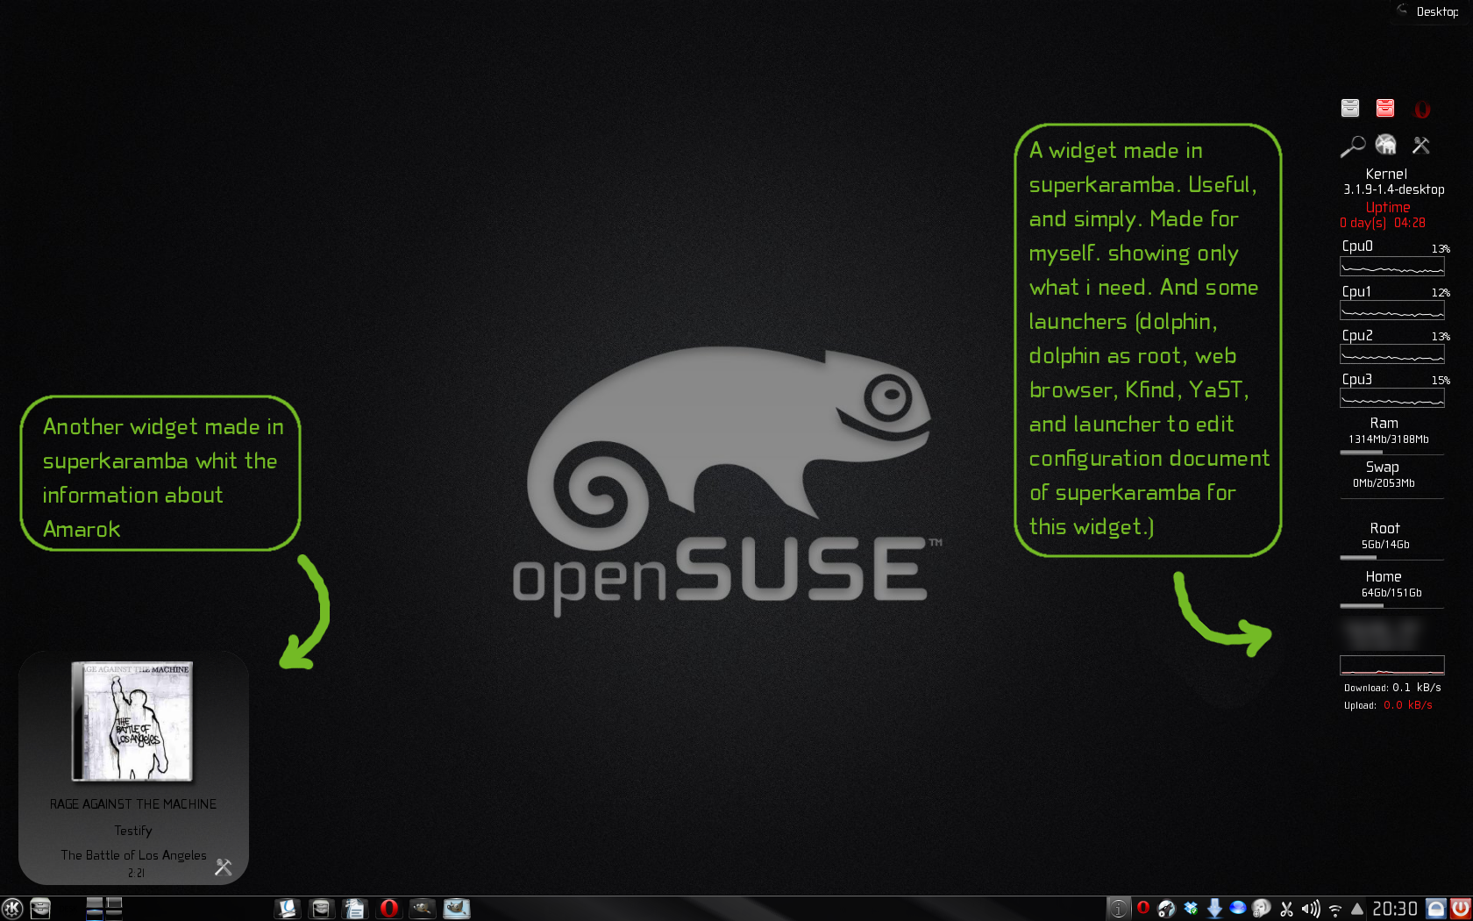The width and height of the screenshot is (1473, 921).
Task: Switch to the Opera window in the taskbar
Action: pyautogui.click(x=388, y=909)
